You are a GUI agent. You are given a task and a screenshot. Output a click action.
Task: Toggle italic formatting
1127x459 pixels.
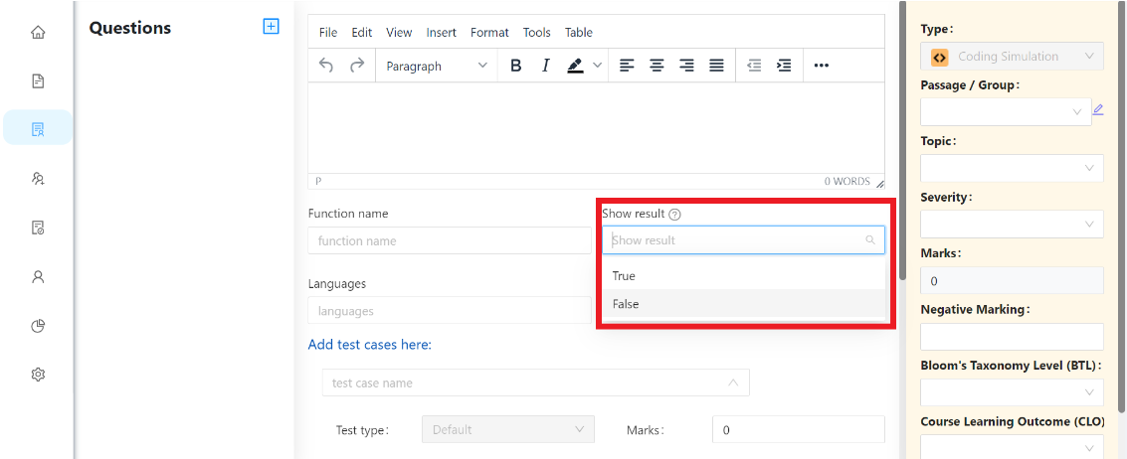[x=545, y=66]
